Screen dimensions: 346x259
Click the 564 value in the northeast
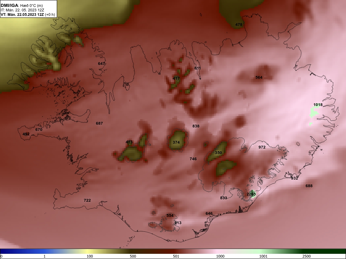tap(259, 77)
